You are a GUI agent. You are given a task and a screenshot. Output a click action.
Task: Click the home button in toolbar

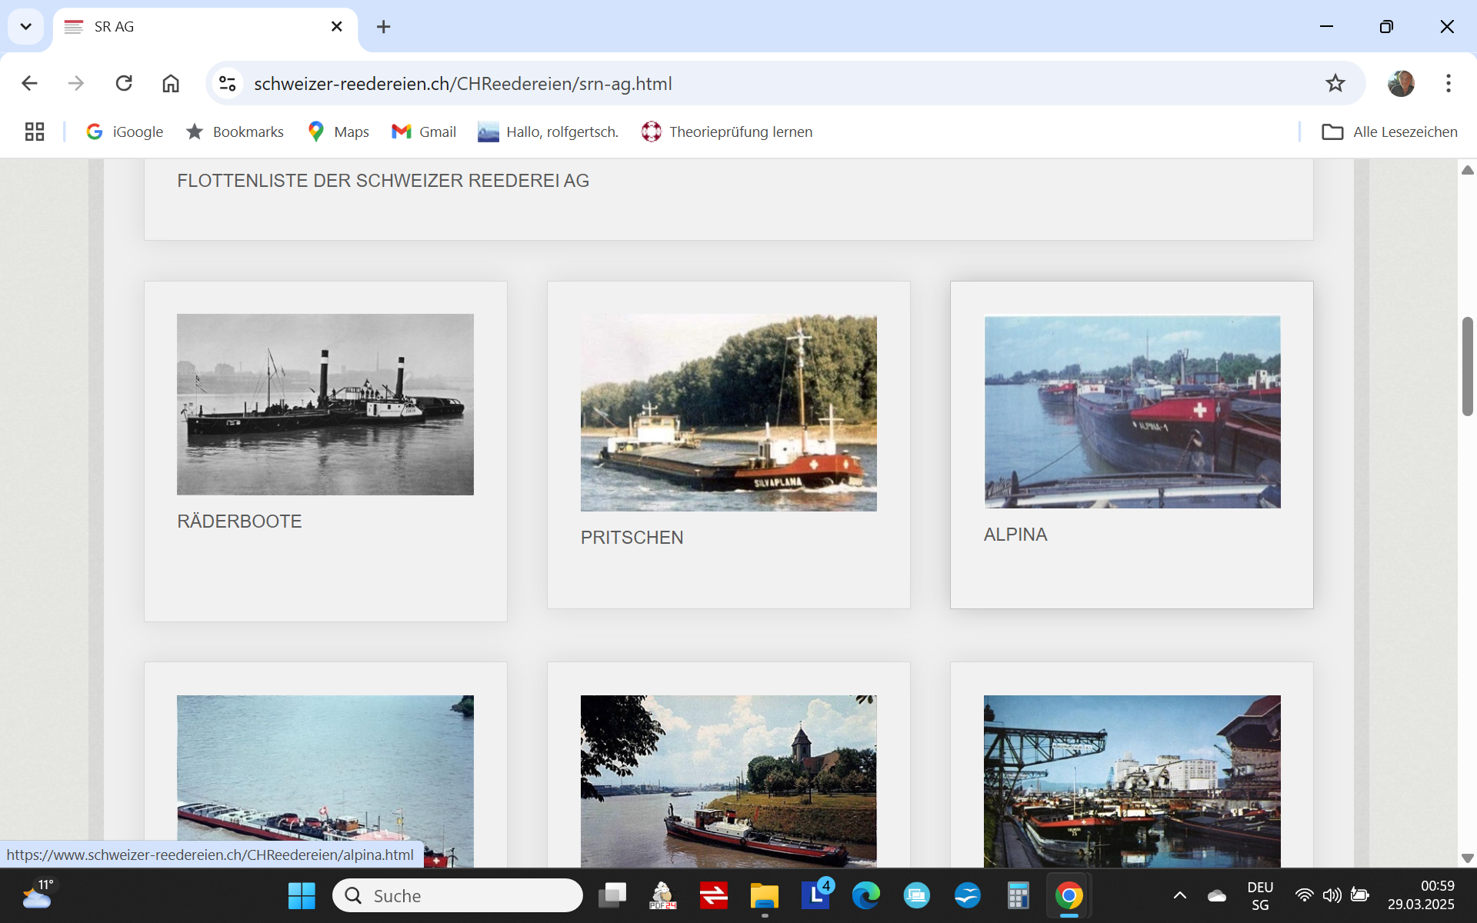pyautogui.click(x=171, y=83)
